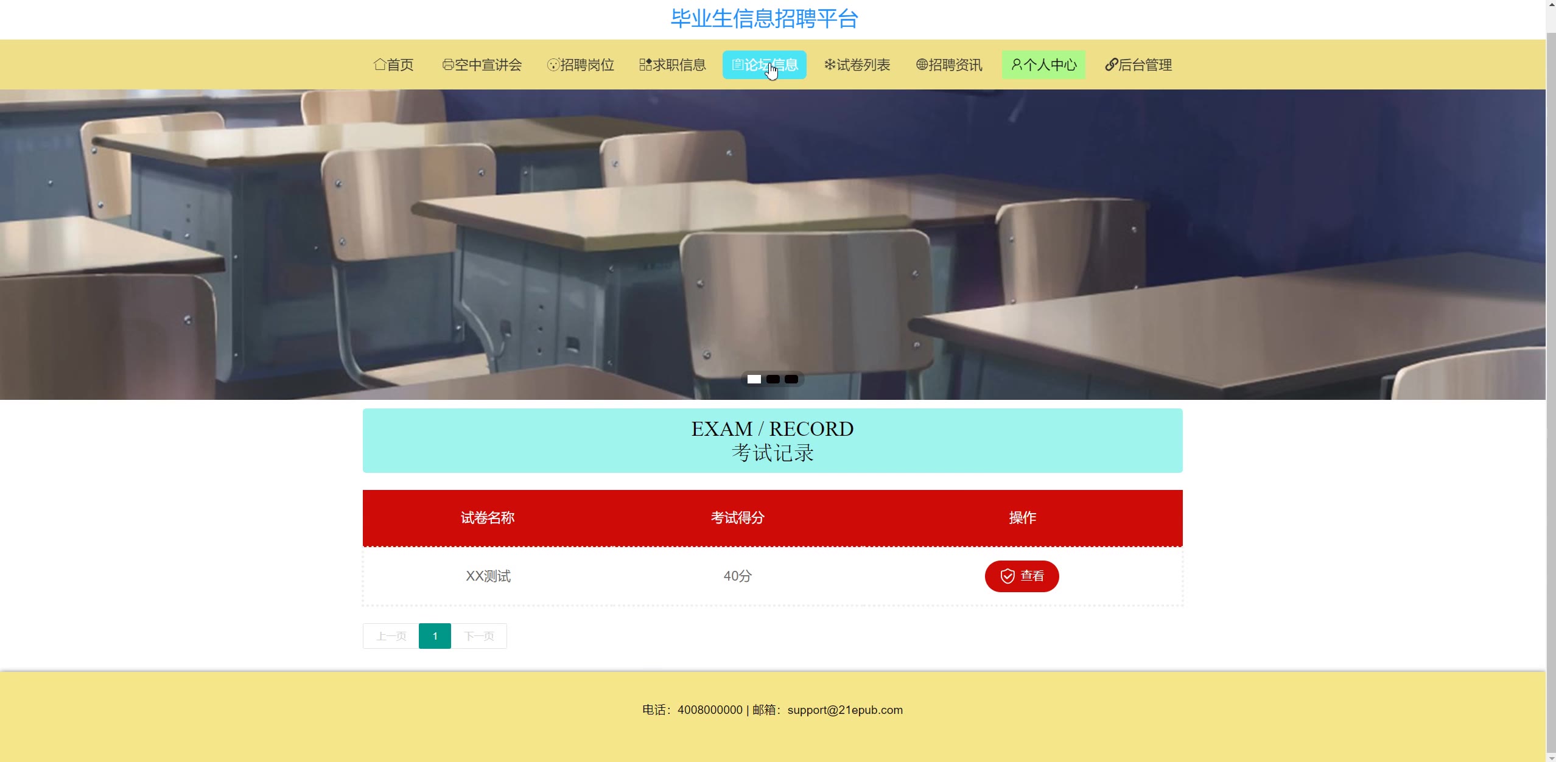
Task: Select the third carousel indicator dot
Action: click(x=791, y=379)
